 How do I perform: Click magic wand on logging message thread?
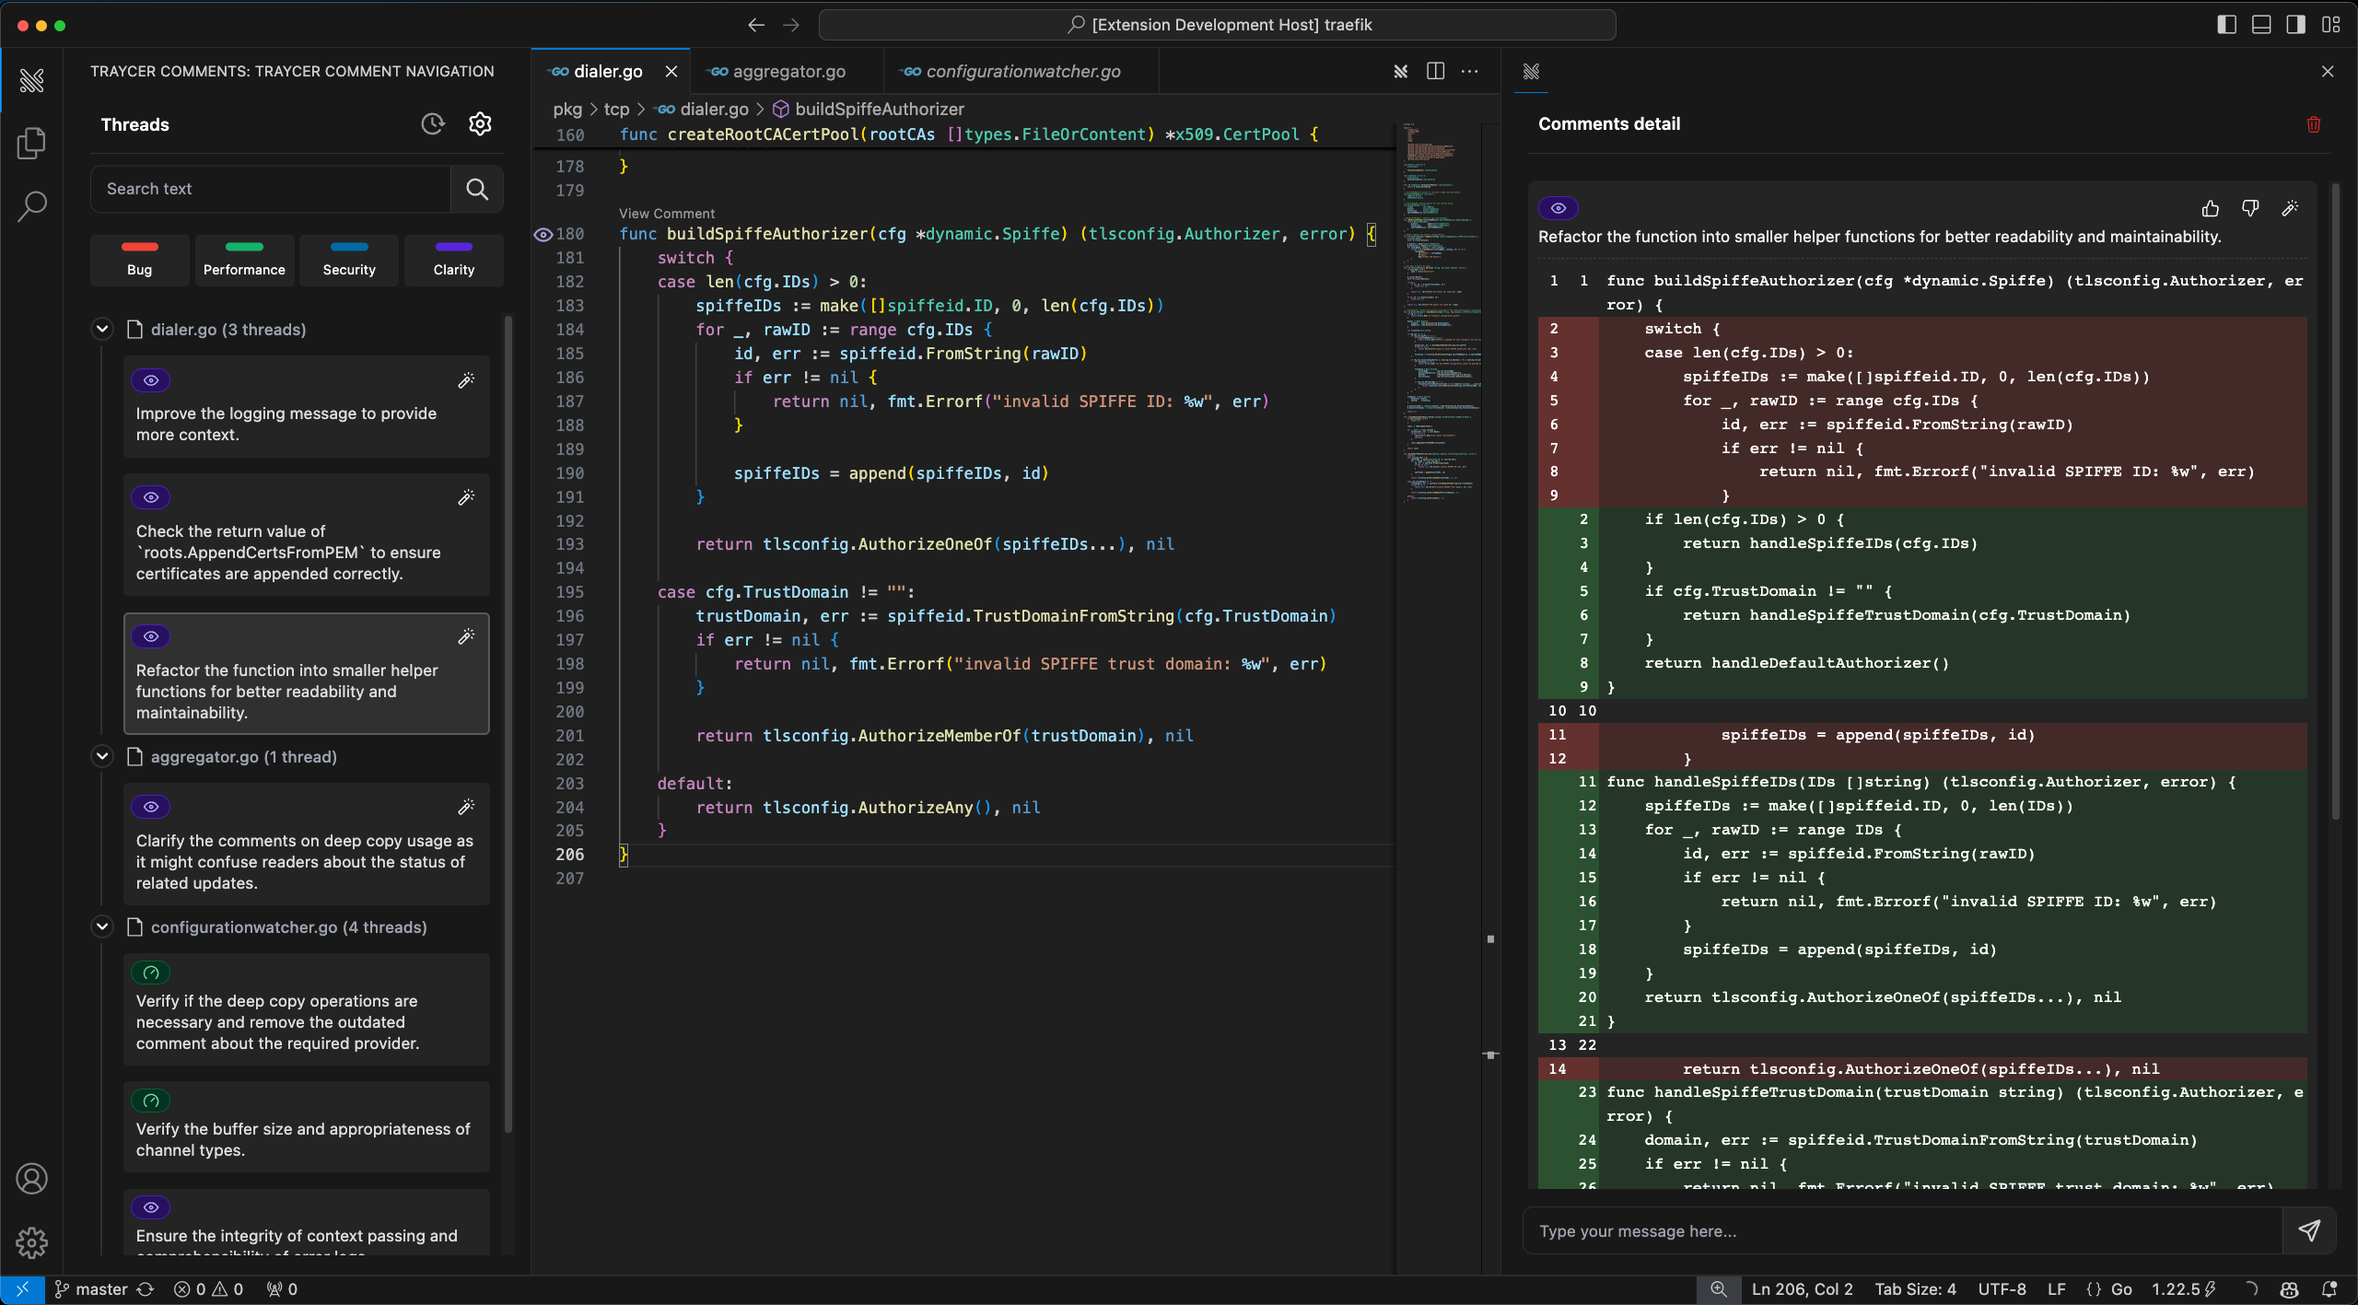tap(467, 380)
